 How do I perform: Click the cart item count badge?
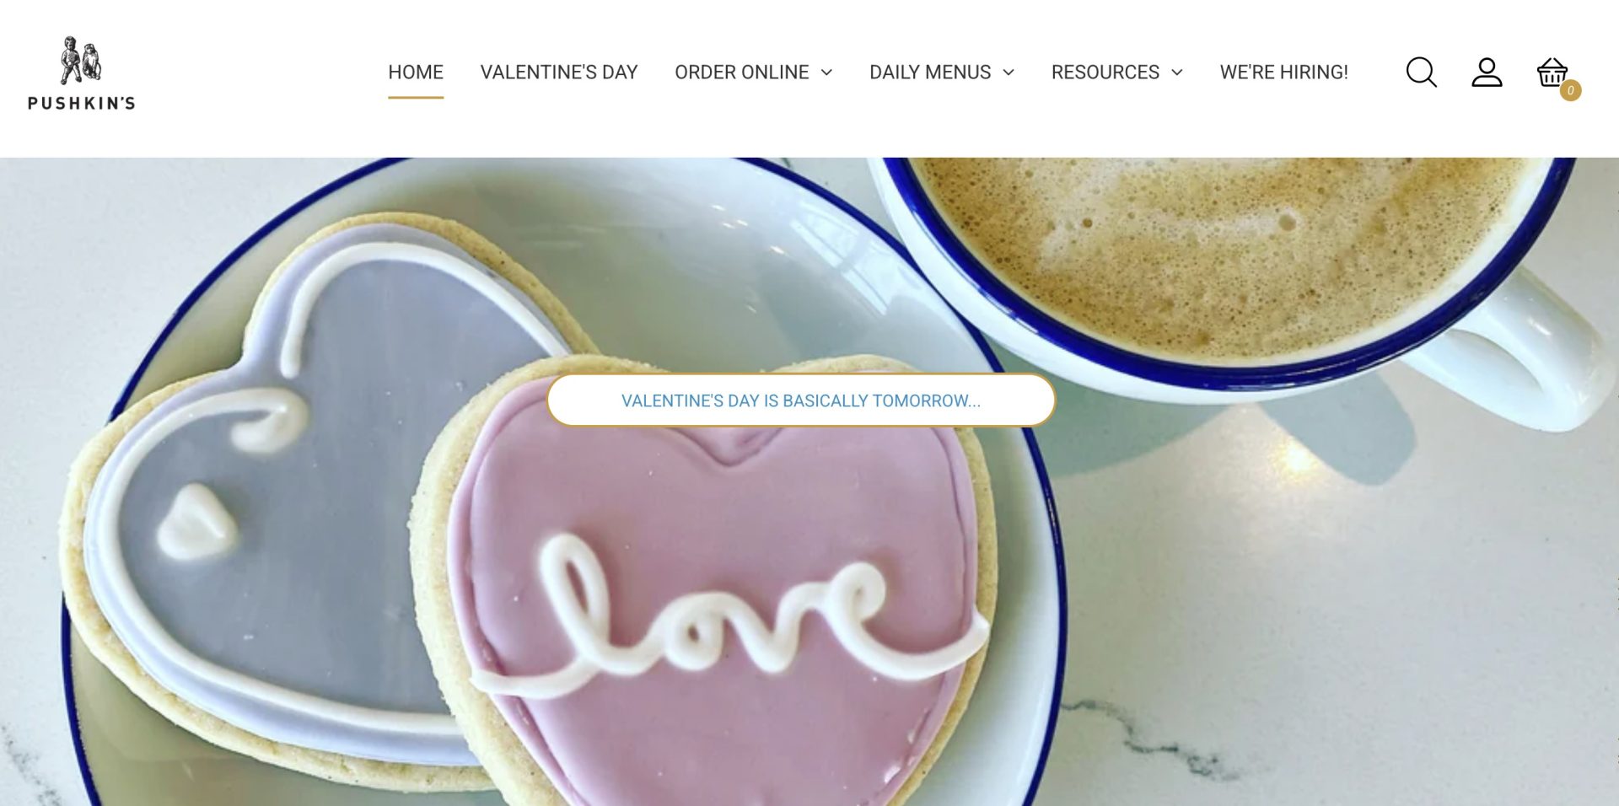[1570, 90]
